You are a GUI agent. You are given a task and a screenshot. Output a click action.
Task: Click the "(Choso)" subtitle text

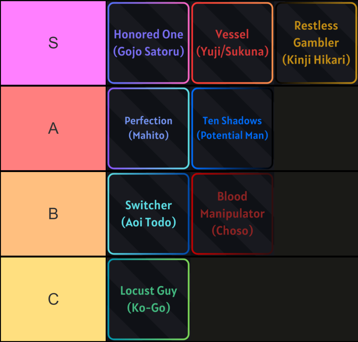coord(232,231)
